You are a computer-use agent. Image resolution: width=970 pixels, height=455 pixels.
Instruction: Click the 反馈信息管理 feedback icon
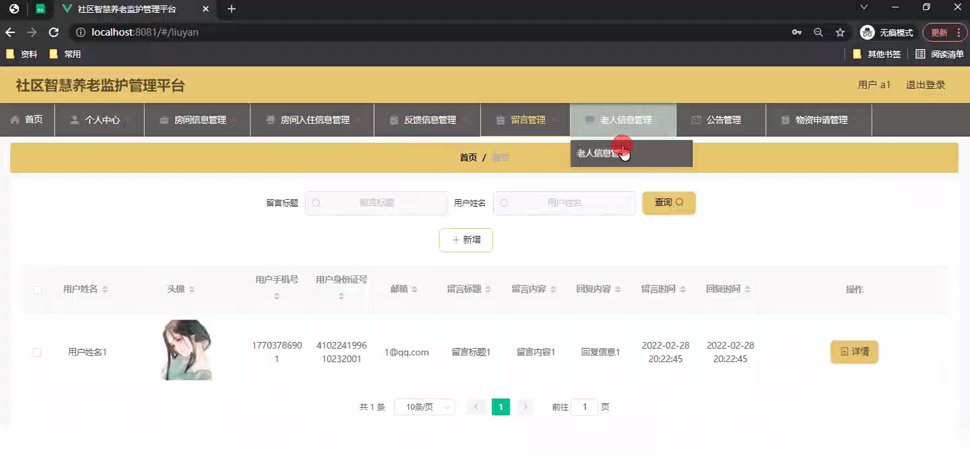click(393, 119)
